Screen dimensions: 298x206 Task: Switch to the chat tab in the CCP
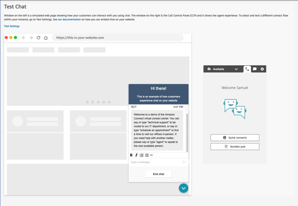255,69
